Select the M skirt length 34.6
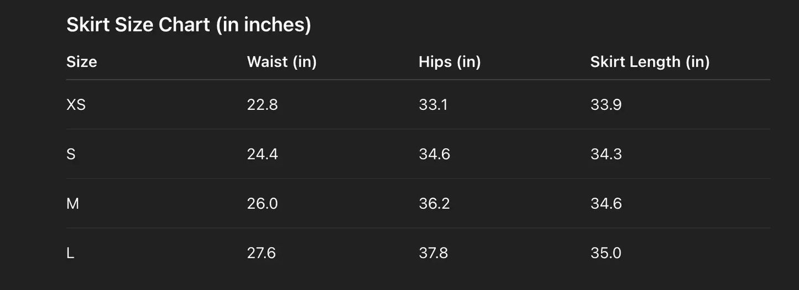This screenshot has width=799, height=290. pyautogui.click(x=606, y=203)
